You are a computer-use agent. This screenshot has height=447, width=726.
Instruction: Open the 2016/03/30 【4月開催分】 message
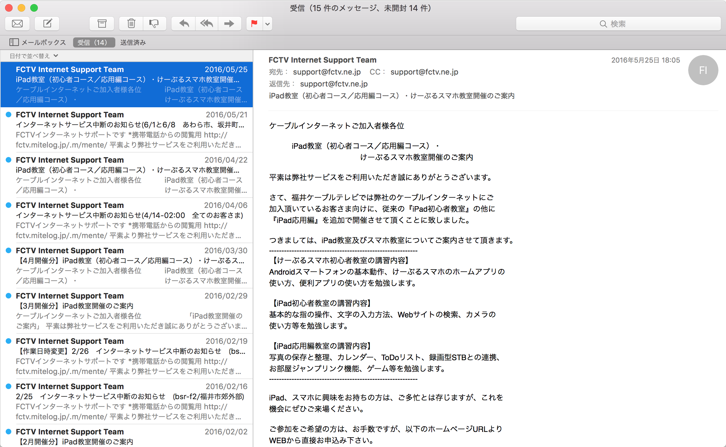pos(127,265)
